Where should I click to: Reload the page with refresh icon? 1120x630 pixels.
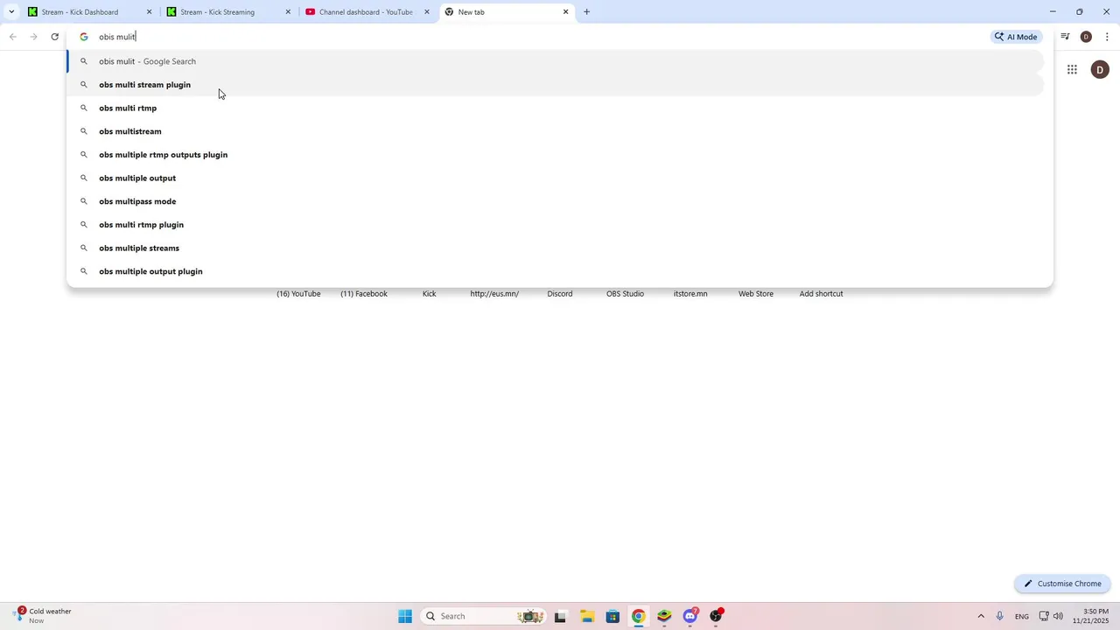point(55,37)
